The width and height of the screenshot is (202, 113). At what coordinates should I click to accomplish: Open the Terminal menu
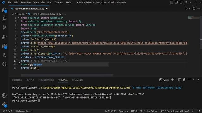click(x=59, y=3)
